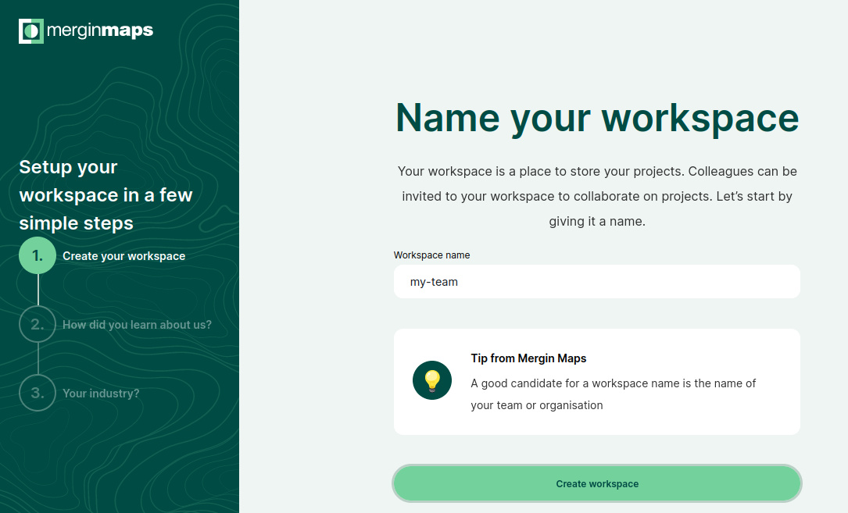Click the 'Workspace name' field label

click(431, 255)
